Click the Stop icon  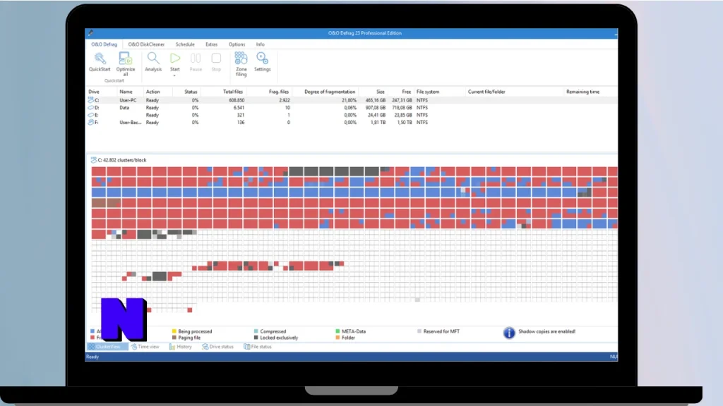tap(216, 58)
